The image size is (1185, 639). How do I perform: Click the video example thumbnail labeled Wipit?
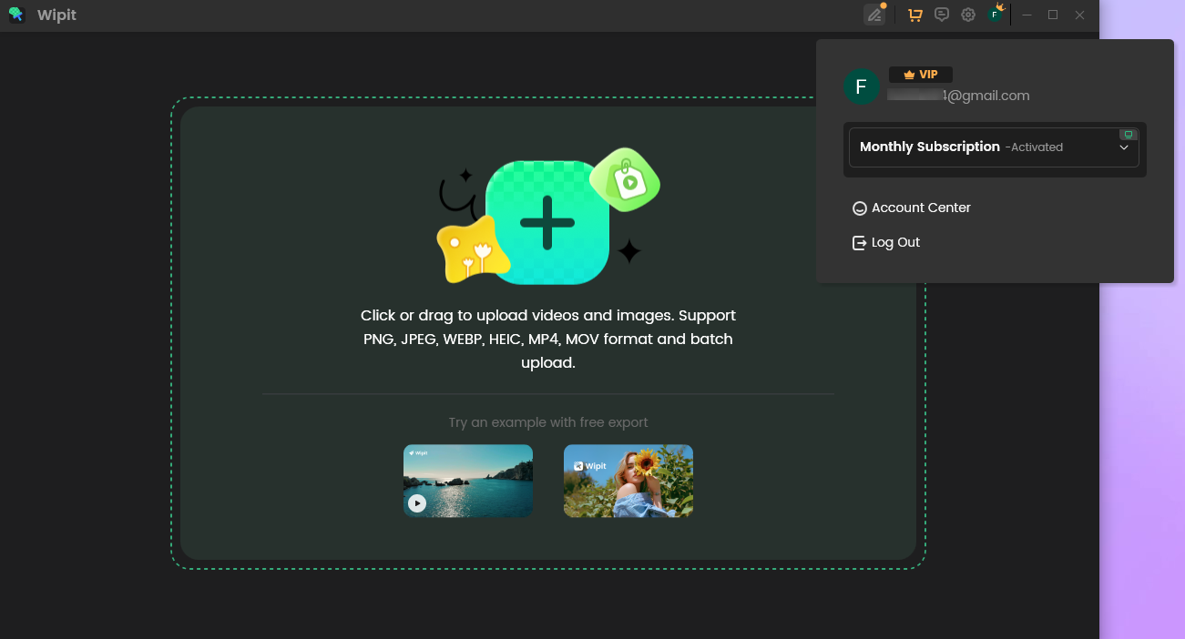[467, 481]
